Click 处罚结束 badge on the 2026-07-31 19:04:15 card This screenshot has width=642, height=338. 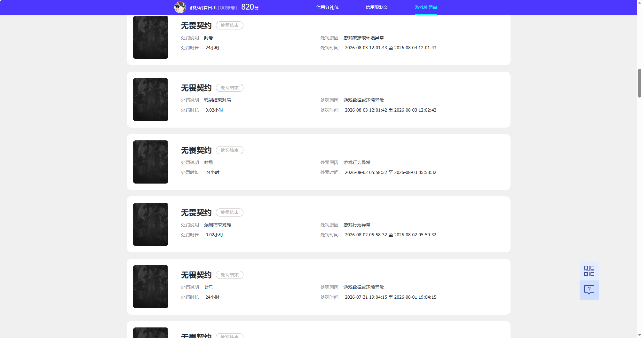[x=230, y=275]
